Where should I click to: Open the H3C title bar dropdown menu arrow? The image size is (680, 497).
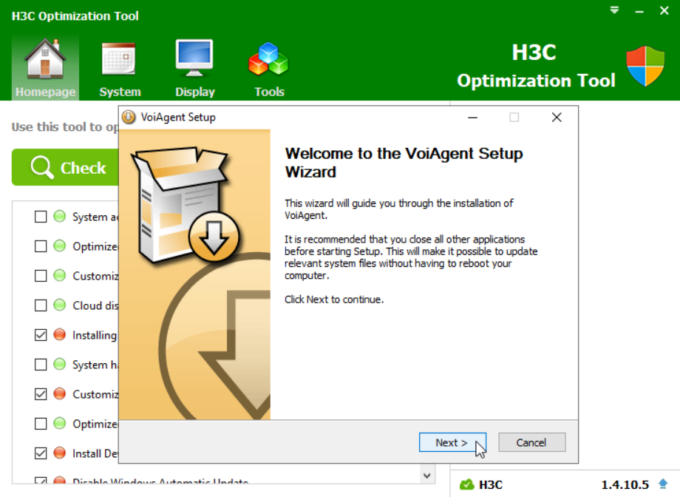(x=614, y=10)
